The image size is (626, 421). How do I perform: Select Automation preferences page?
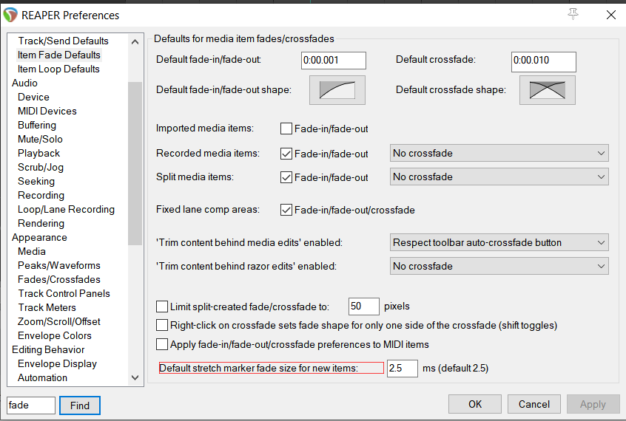pos(42,377)
